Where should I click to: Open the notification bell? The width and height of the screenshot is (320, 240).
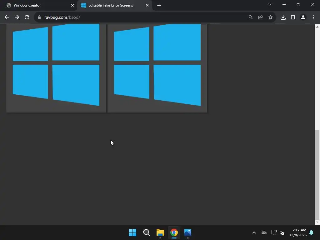(x=312, y=232)
